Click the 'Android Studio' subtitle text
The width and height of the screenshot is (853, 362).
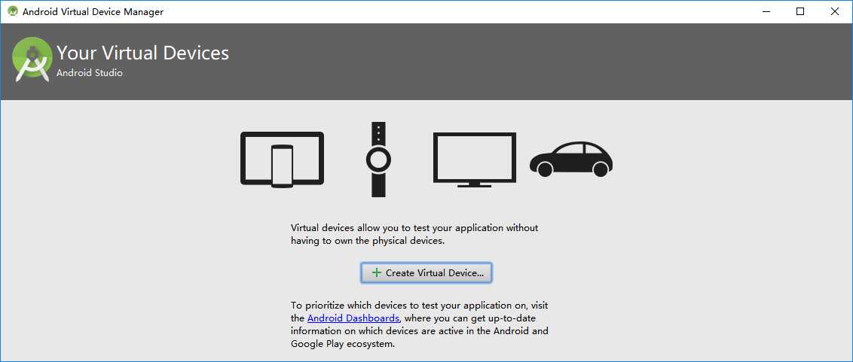point(90,73)
